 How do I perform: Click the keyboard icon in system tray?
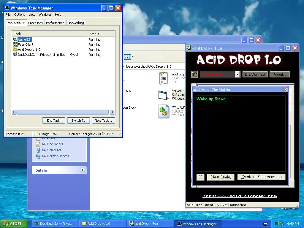point(265,224)
